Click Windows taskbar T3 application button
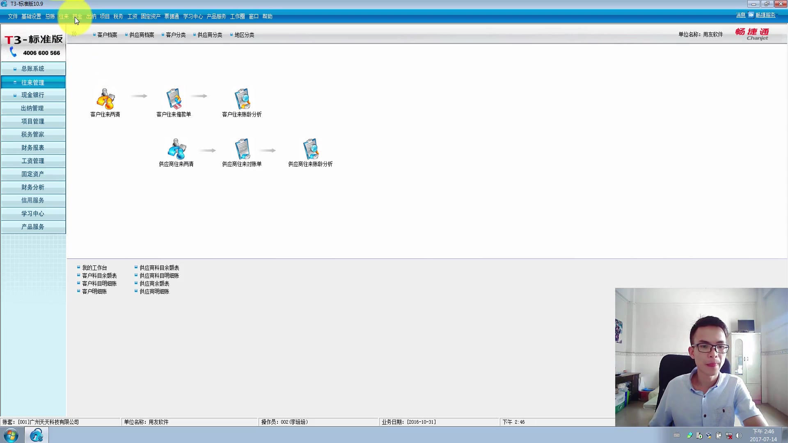Screen dimensions: 788x443 coord(36,436)
